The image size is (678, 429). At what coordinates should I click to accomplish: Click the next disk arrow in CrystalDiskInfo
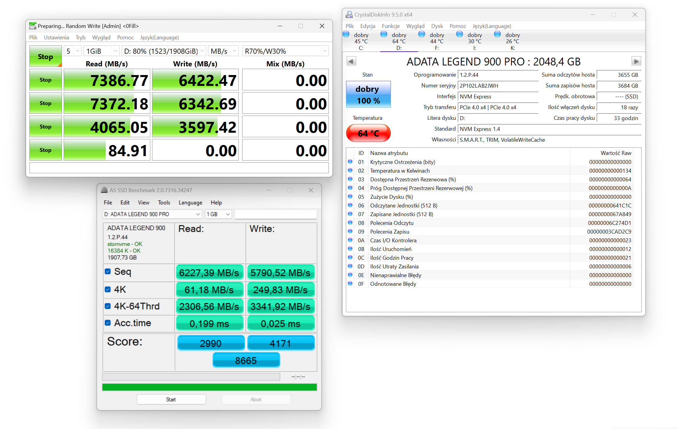636,62
